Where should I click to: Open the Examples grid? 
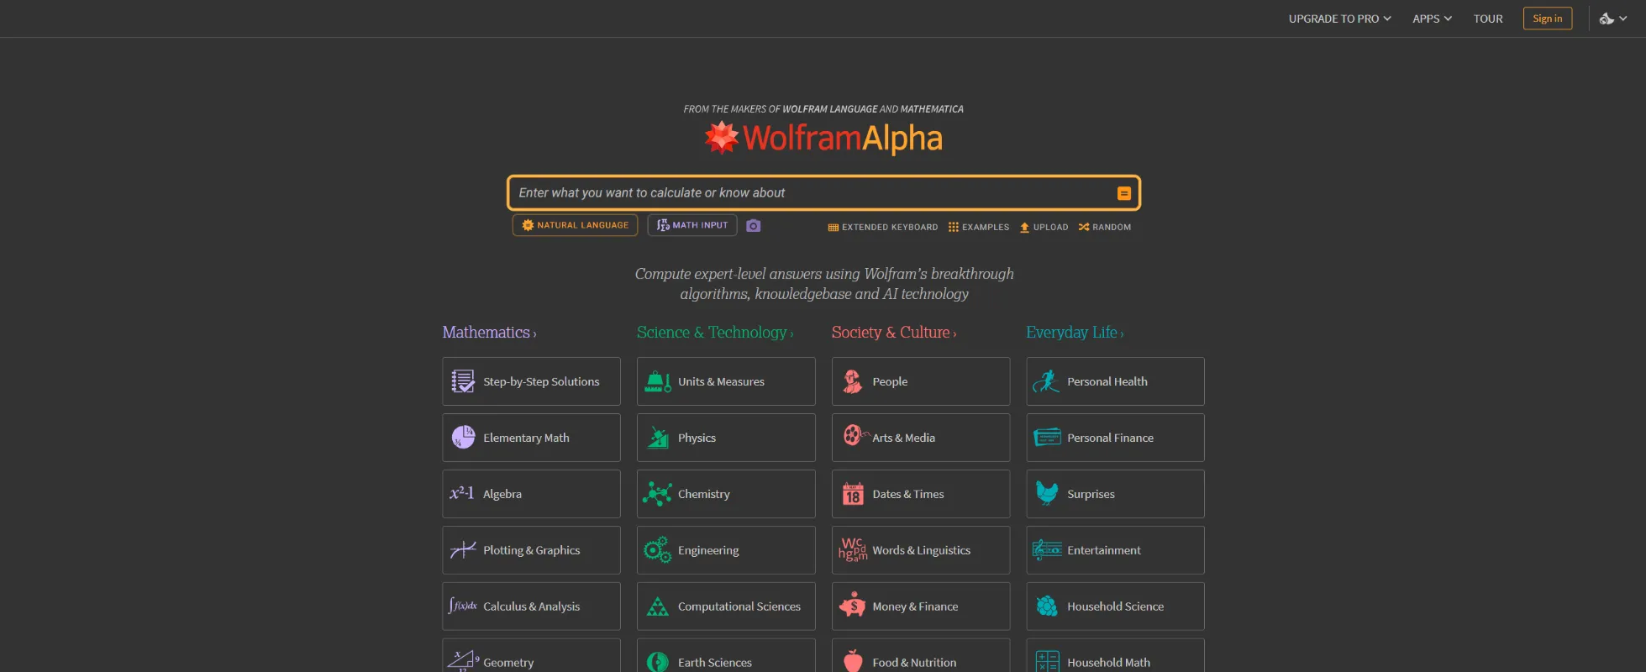click(x=979, y=227)
